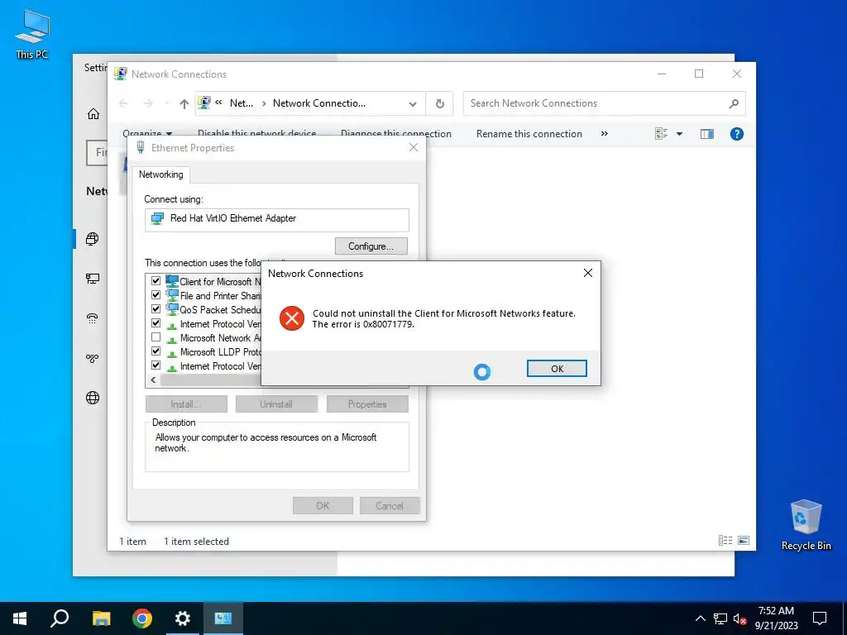Navigate forward in Network Connections

[147, 103]
